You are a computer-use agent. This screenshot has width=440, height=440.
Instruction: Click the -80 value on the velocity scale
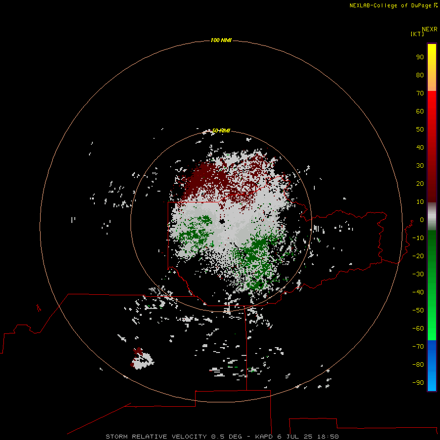pyautogui.click(x=418, y=365)
